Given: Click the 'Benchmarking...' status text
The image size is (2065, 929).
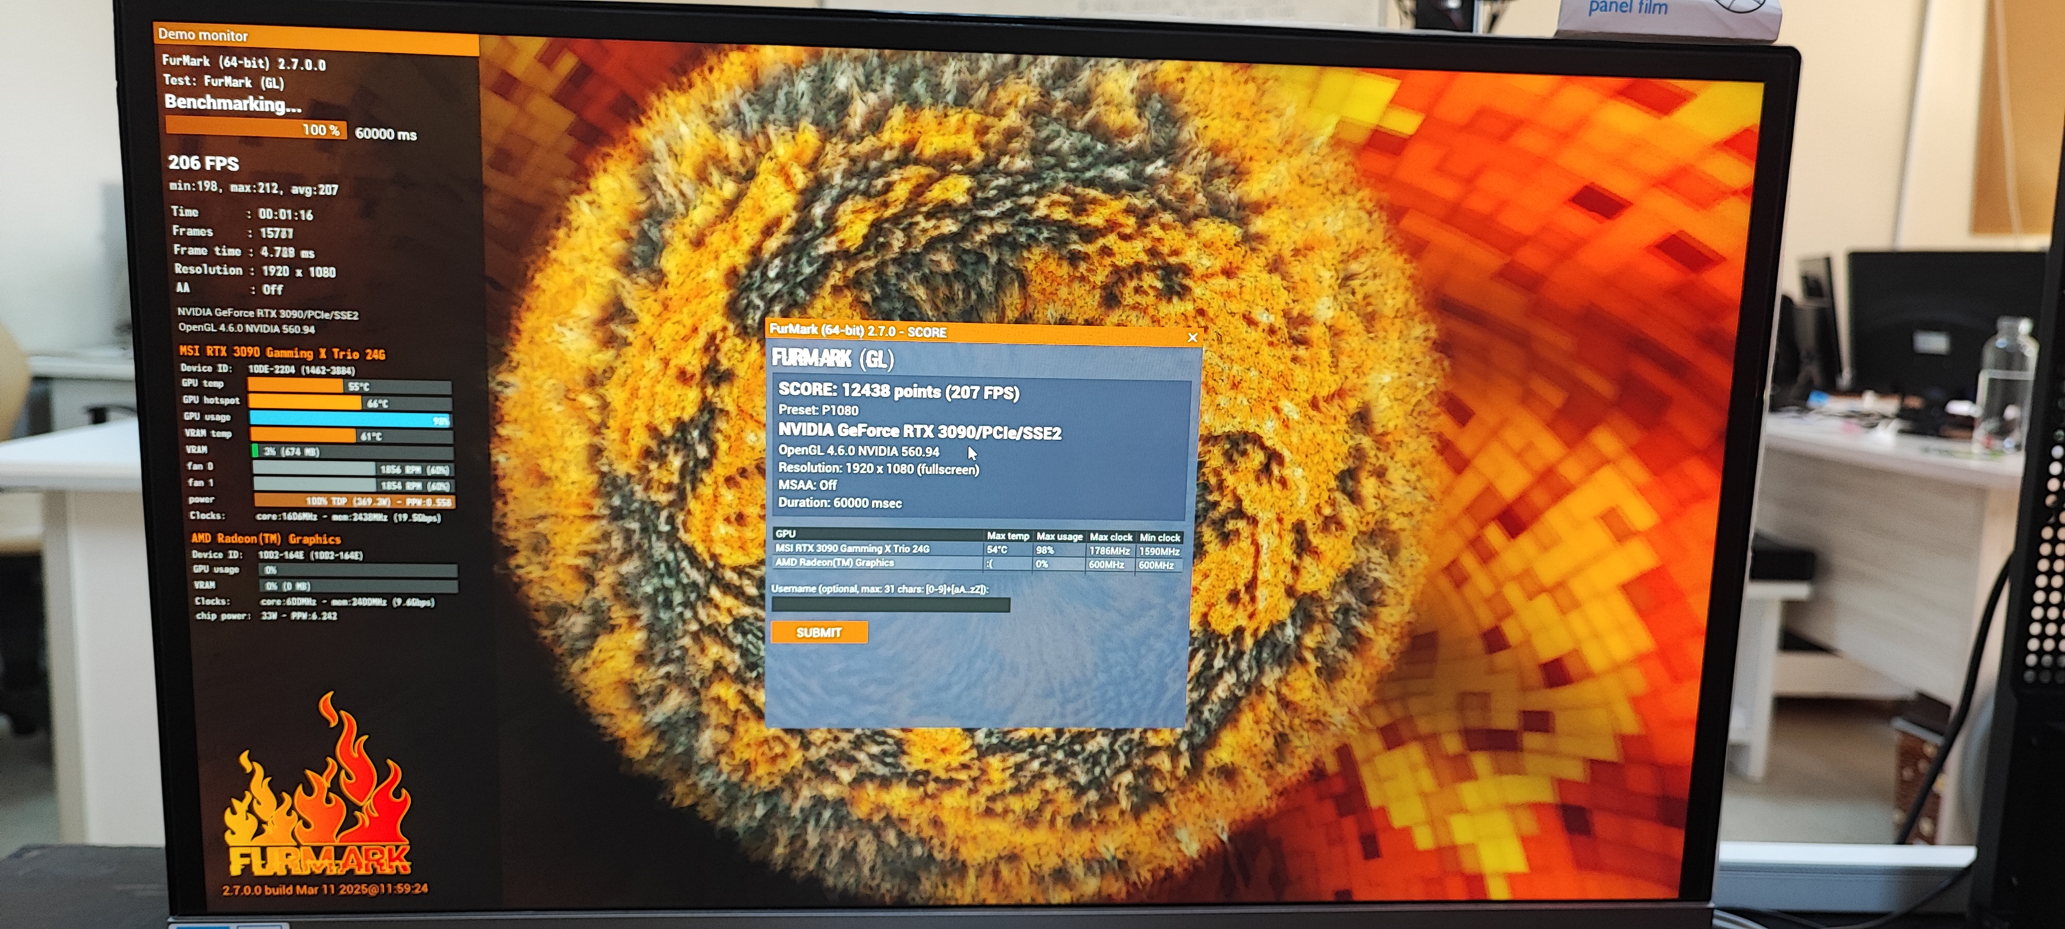Looking at the screenshot, I should [233, 103].
